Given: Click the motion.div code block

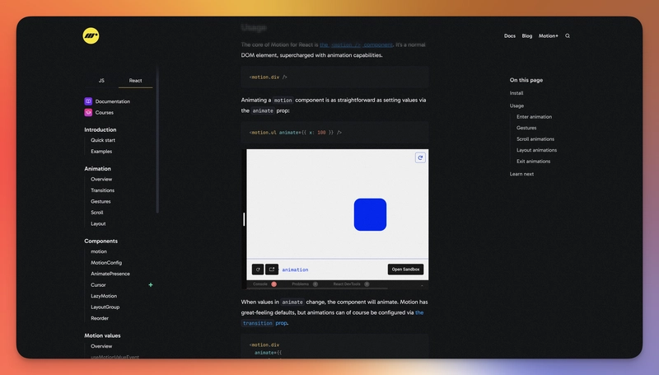Looking at the screenshot, I should coord(335,77).
